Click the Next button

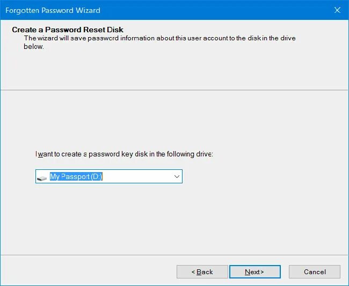click(255, 272)
